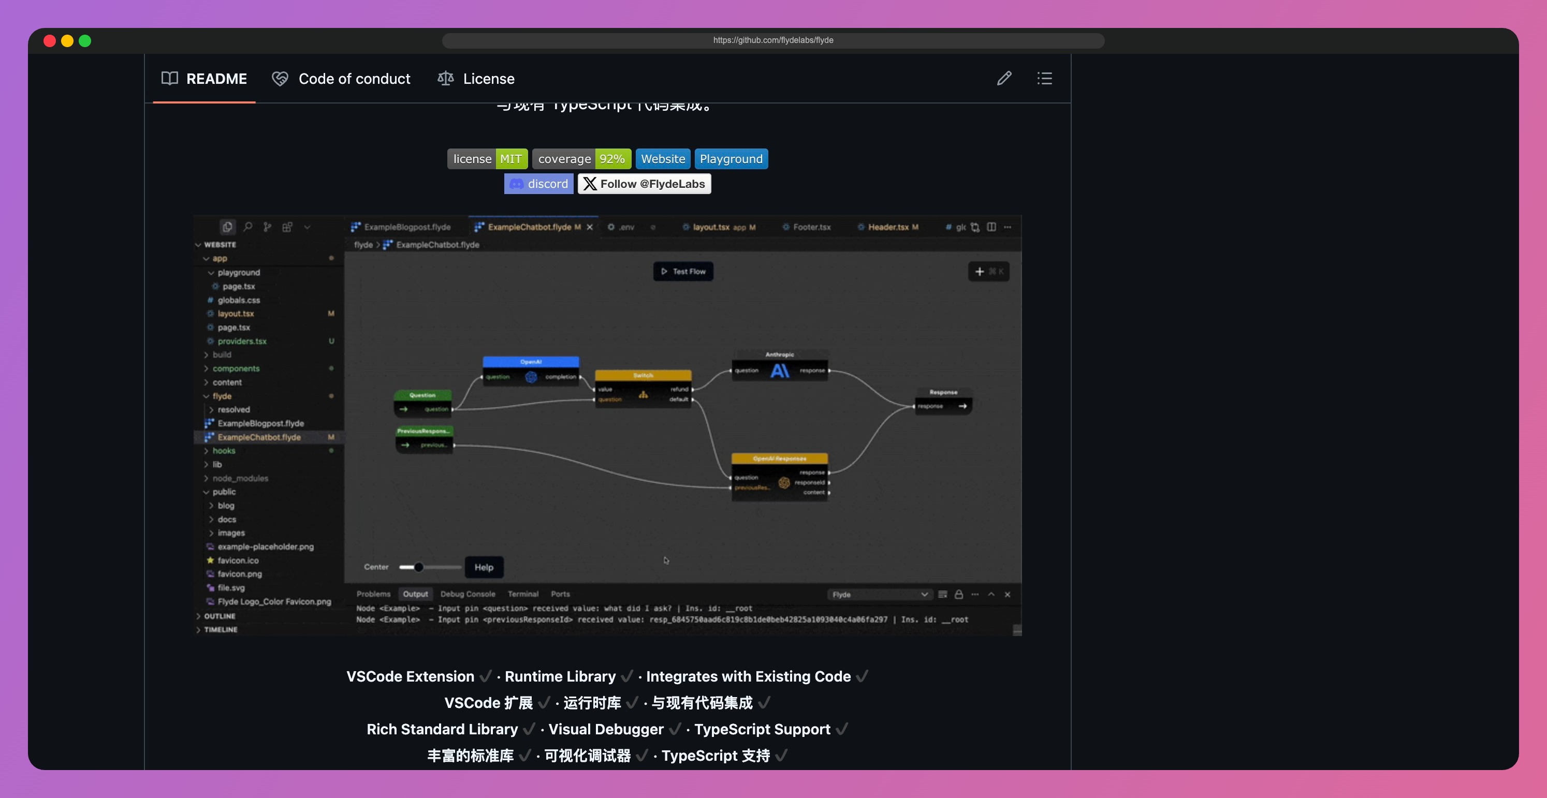
Task: Open the License tab
Action: (476, 79)
